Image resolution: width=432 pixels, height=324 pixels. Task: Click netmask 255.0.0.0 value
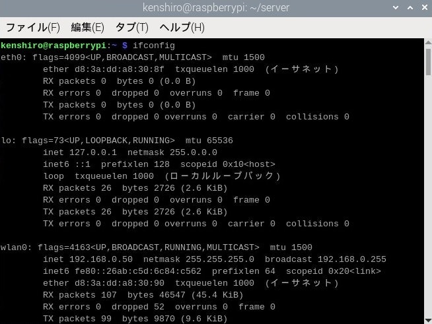193,152
